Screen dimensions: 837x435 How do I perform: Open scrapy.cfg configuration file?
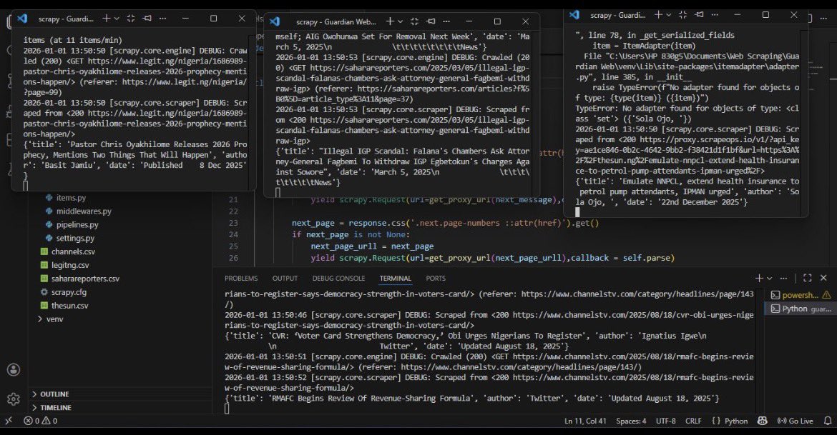(69, 292)
